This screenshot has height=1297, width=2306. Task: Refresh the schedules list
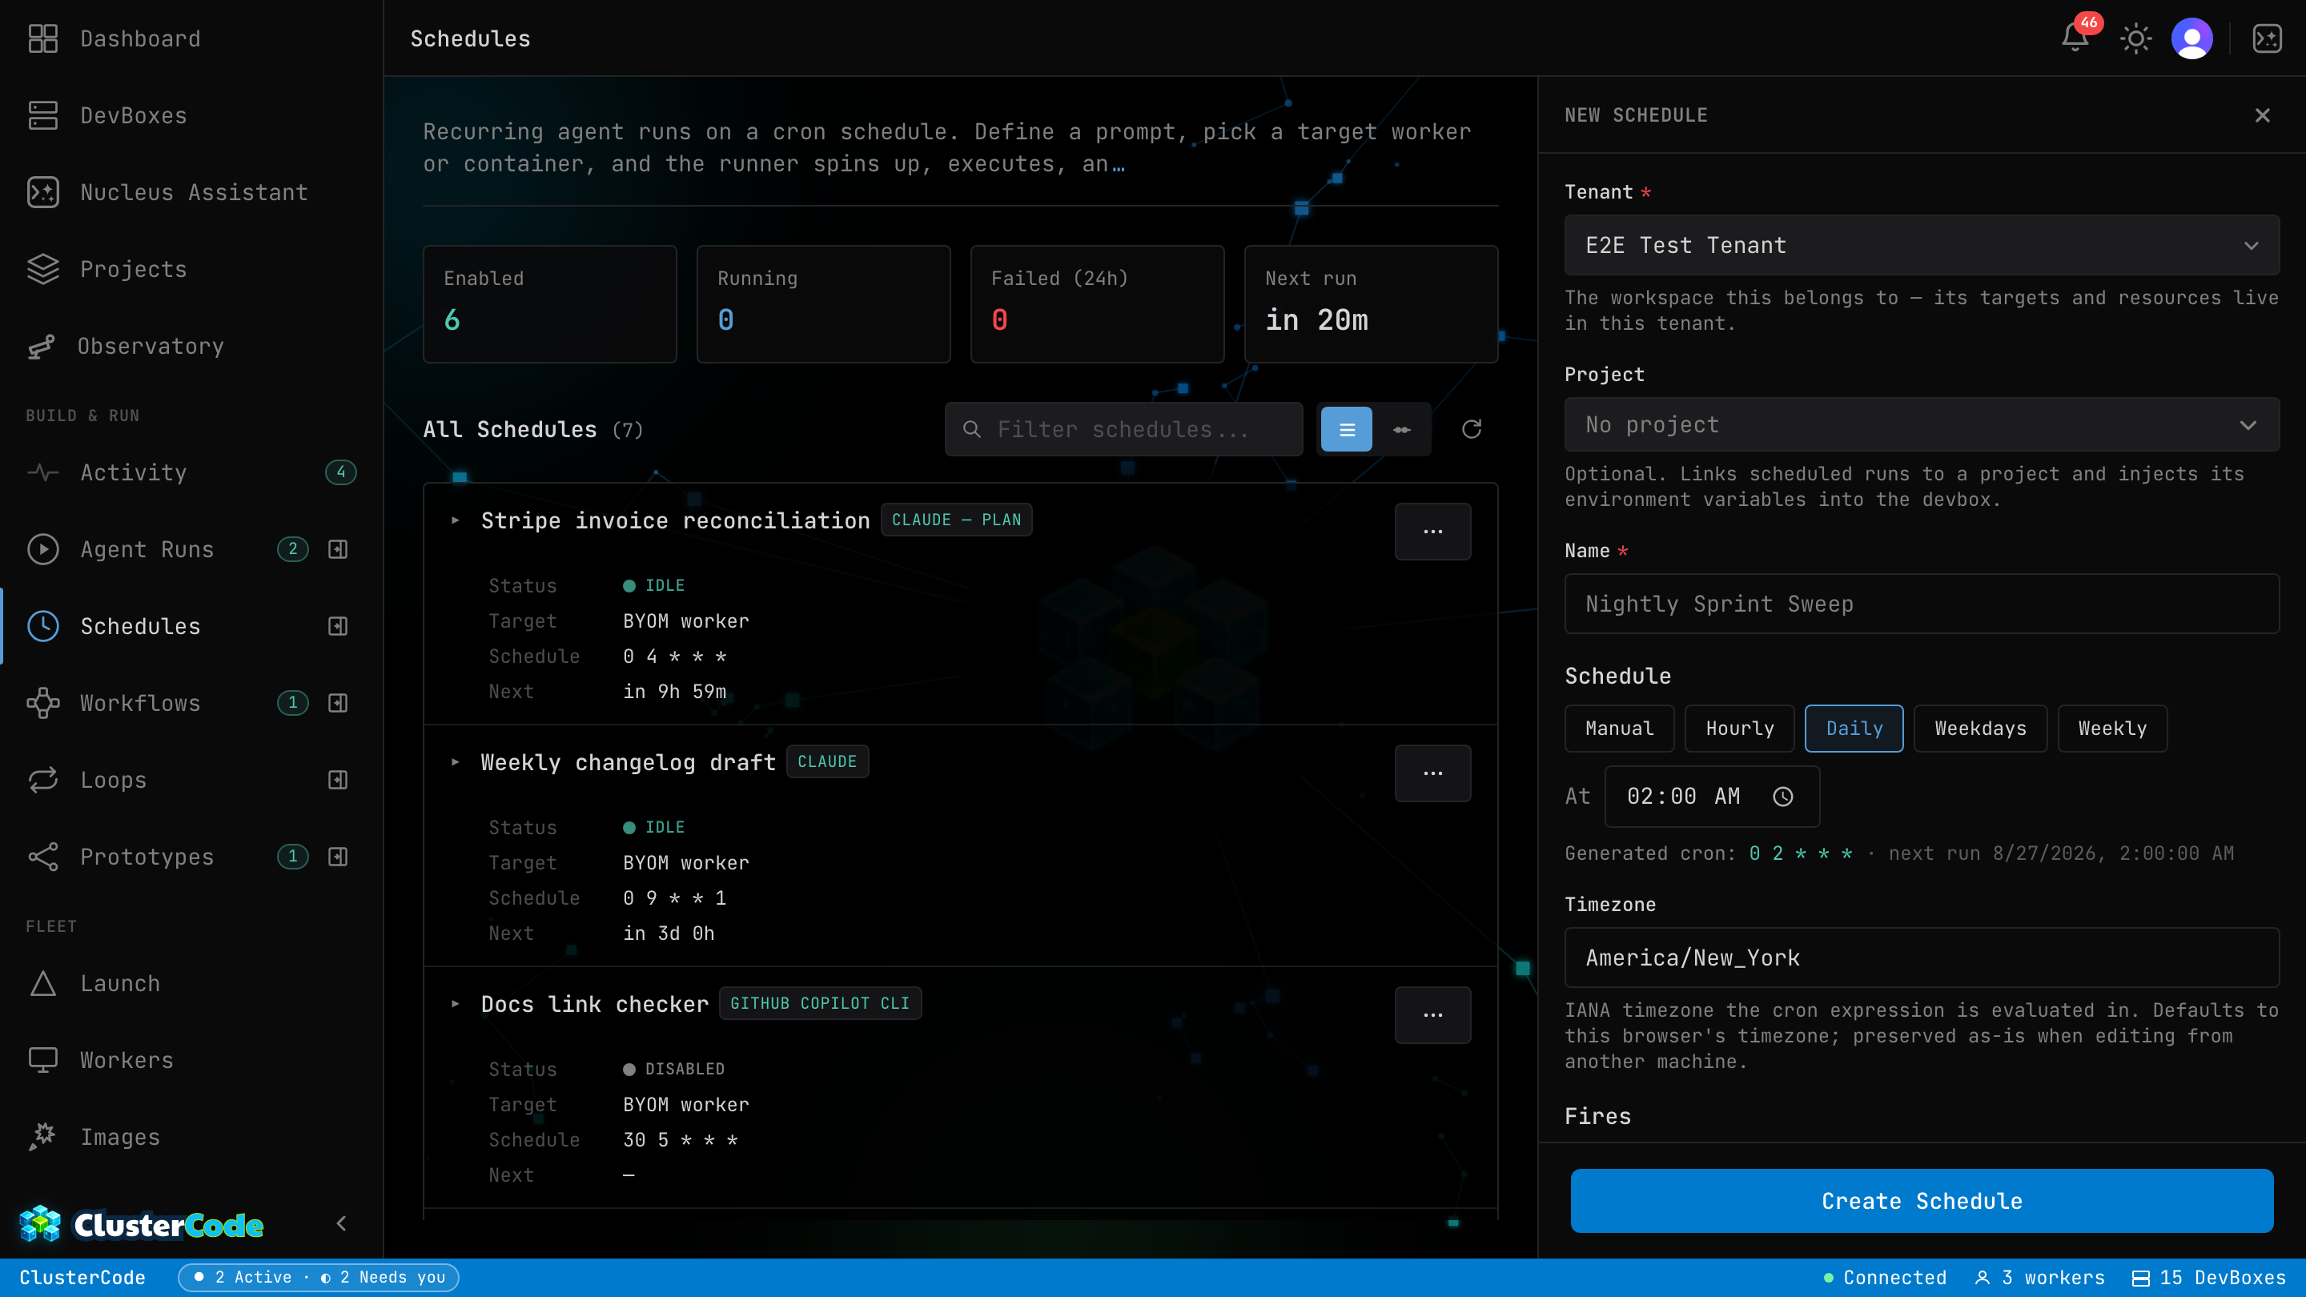(1472, 429)
